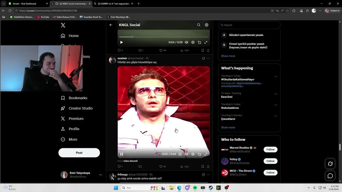Click the Windows Start button
Viewport: 342px width, 192px height.
click(116, 188)
